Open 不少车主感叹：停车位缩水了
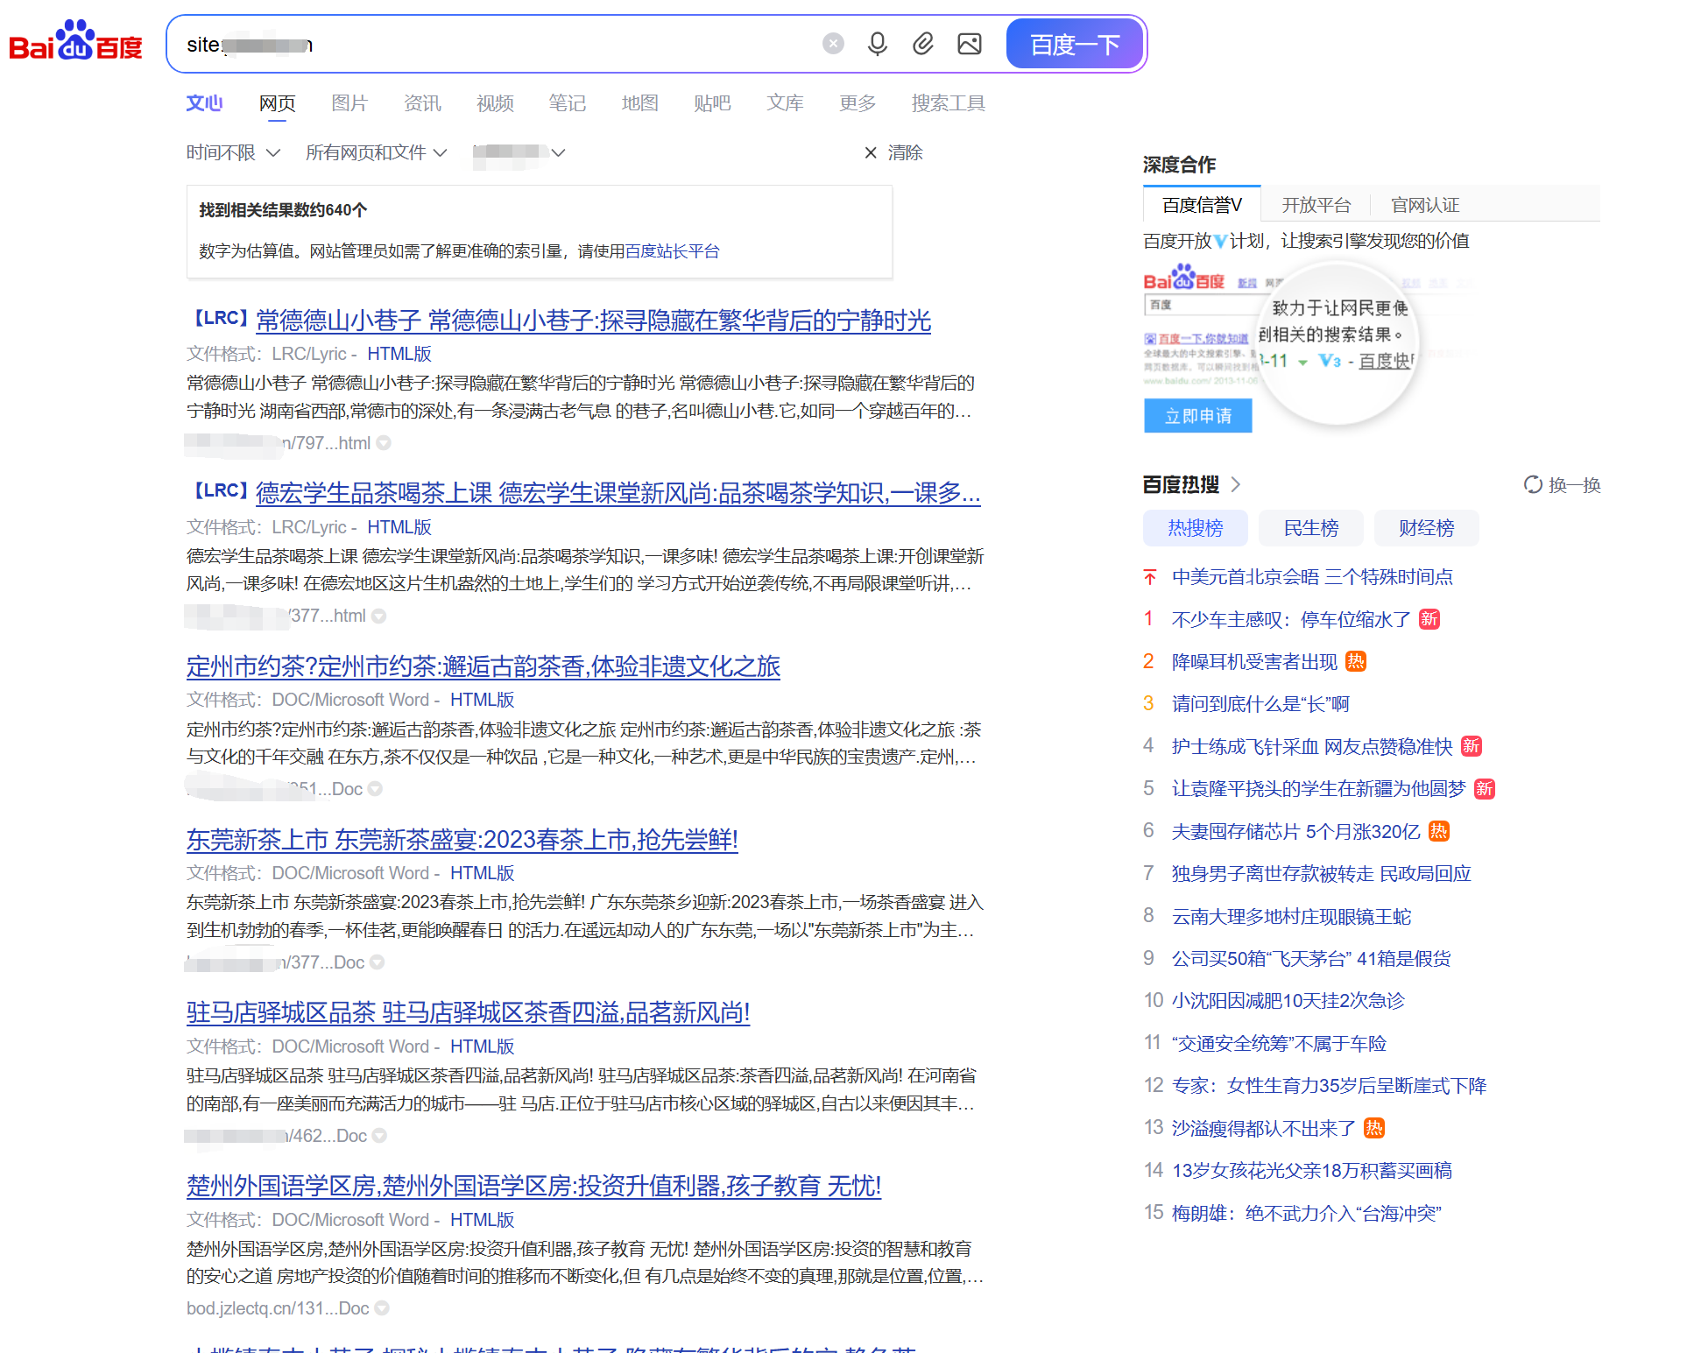This screenshot has width=1694, height=1353. click(x=1291, y=619)
